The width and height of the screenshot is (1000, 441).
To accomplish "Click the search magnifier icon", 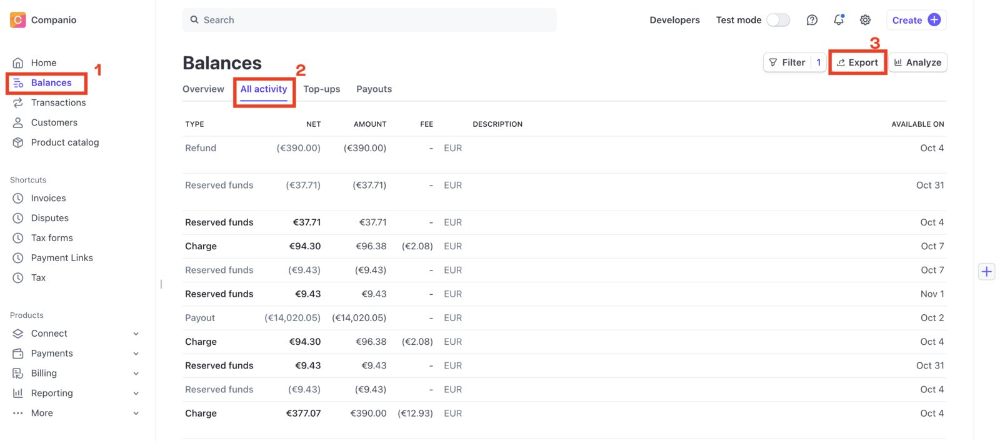I will [194, 20].
